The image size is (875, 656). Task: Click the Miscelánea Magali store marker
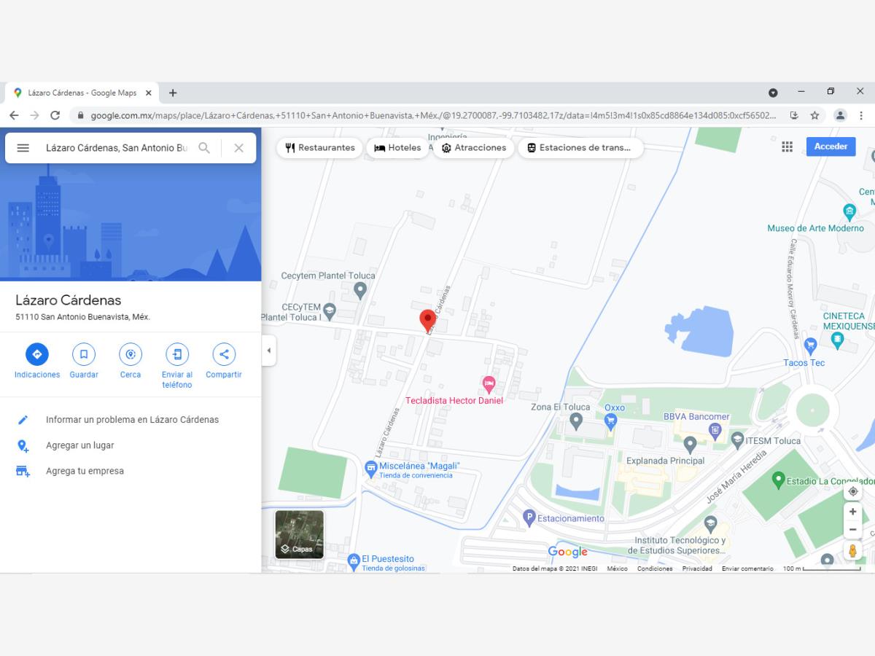[x=371, y=468]
